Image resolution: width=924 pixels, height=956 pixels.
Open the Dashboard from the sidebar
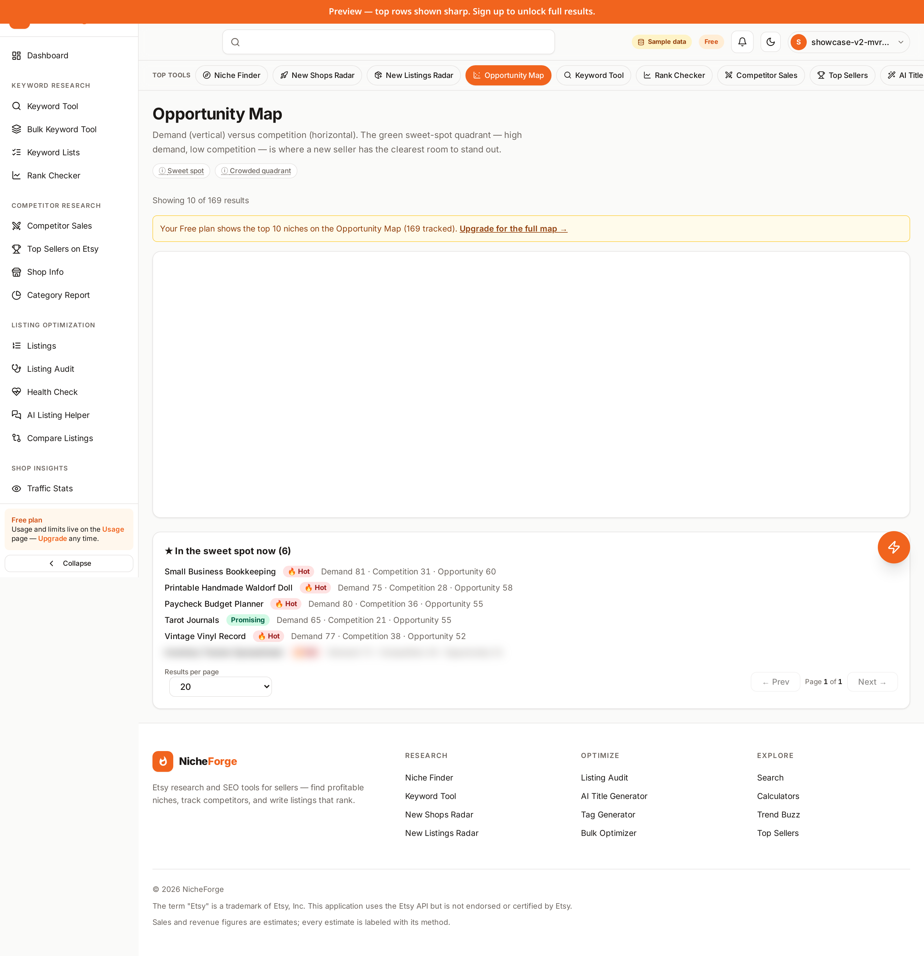click(x=69, y=56)
